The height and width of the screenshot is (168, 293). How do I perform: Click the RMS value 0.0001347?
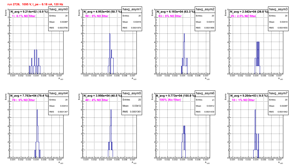coord(63,112)
